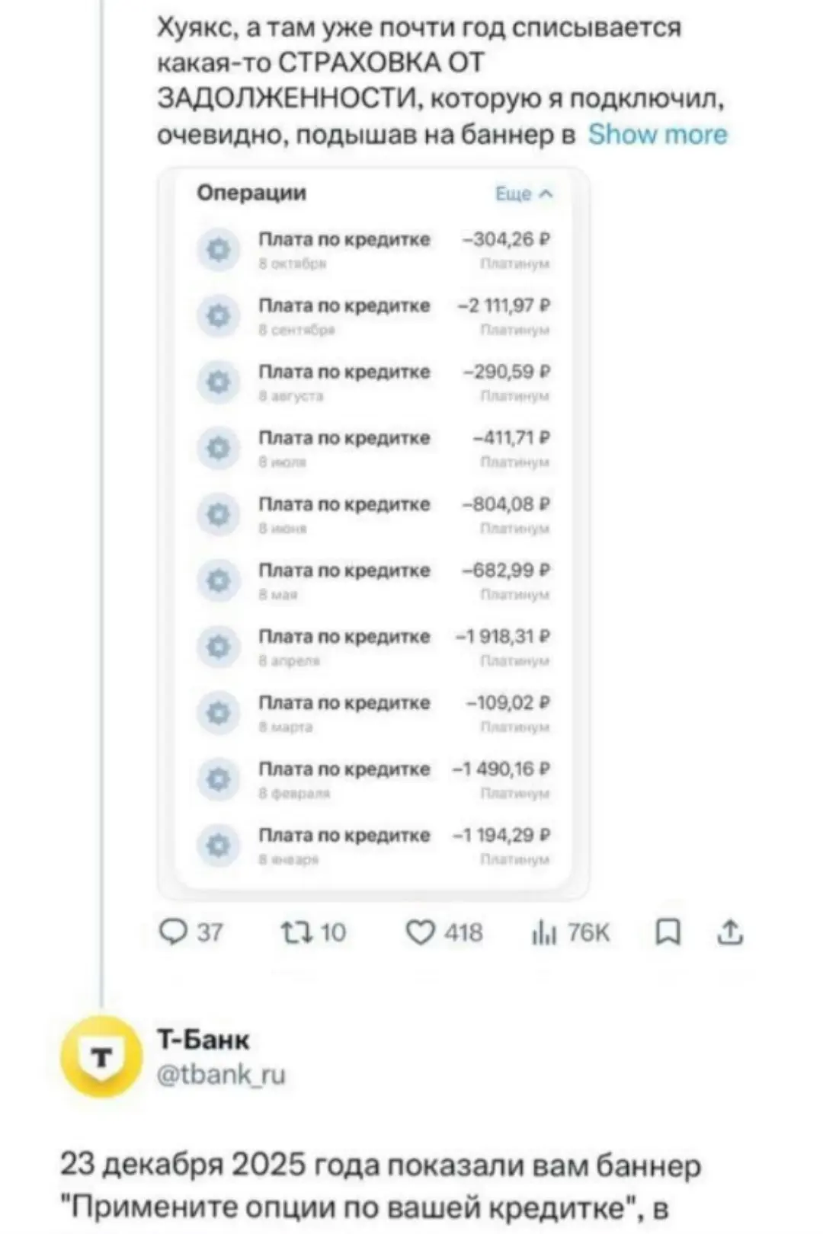Retweet using the repost icon with 10
Image resolution: width=823 pixels, height=1234 pixels.
pyautogui.click(x=313, y=932)
